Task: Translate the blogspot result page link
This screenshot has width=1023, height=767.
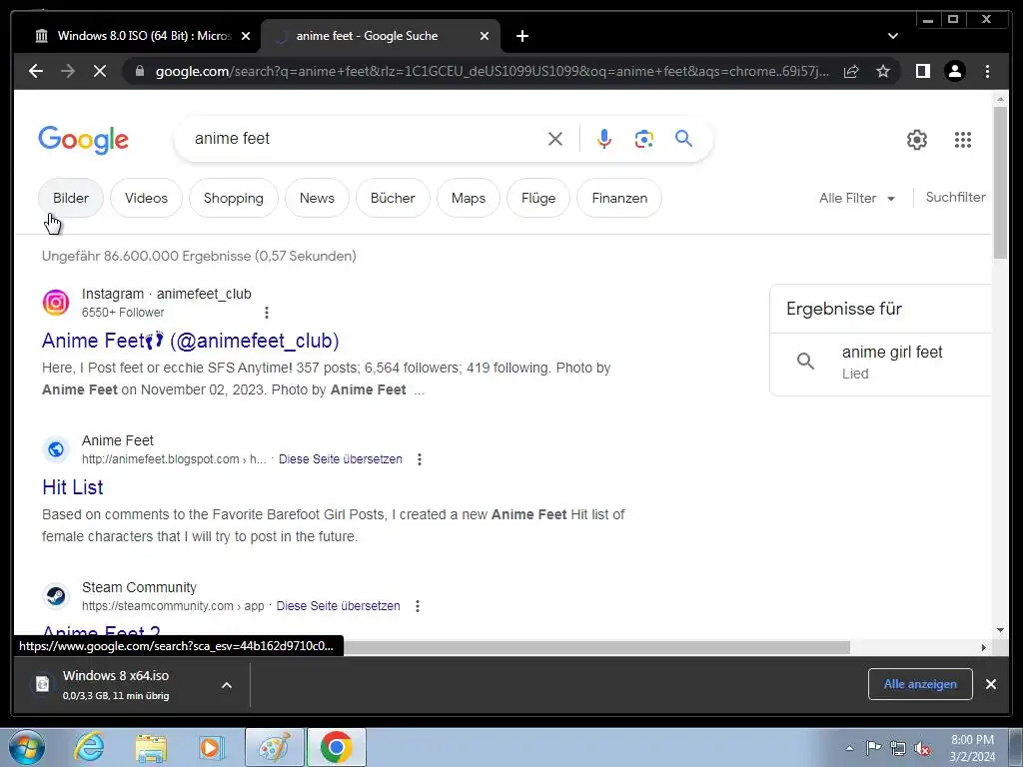Action: [341, 459]
